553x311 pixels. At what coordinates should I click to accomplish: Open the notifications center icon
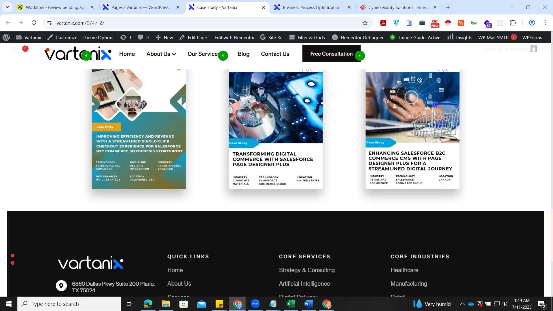[542, 304]
